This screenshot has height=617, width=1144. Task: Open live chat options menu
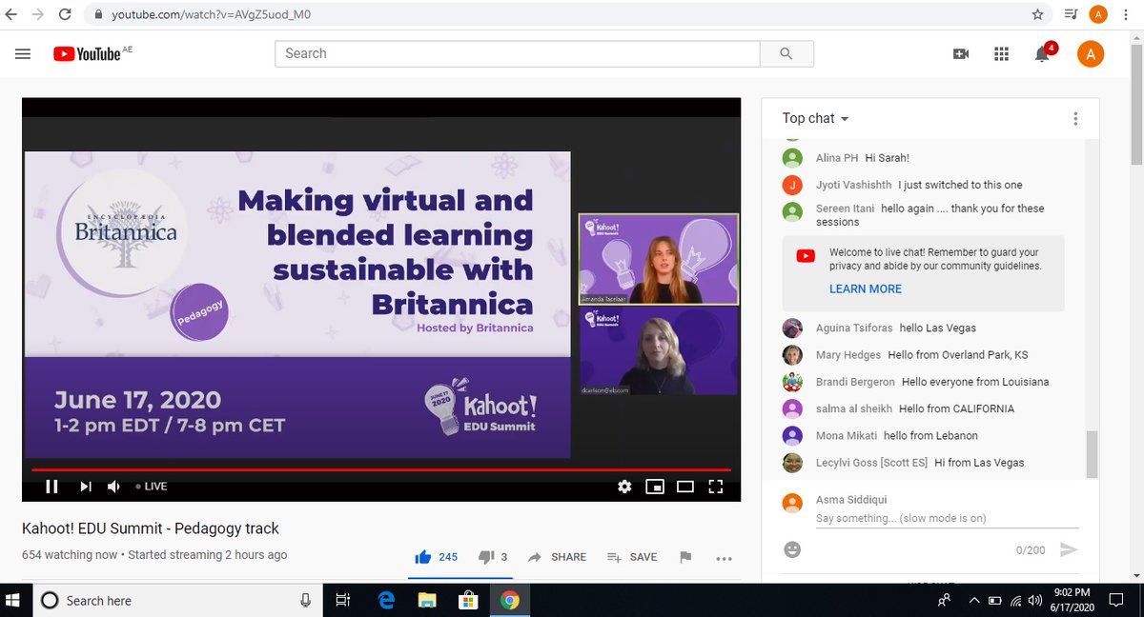[1075, 119]
